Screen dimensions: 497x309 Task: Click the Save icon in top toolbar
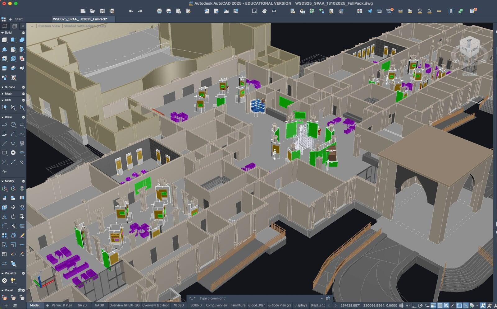click(102, 11)
